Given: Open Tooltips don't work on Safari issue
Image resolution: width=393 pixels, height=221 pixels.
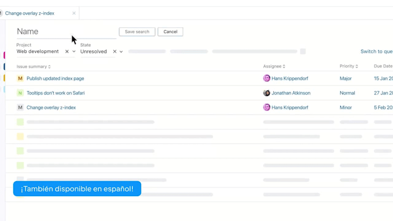Looking at the screenshot, I should (55, 93).
